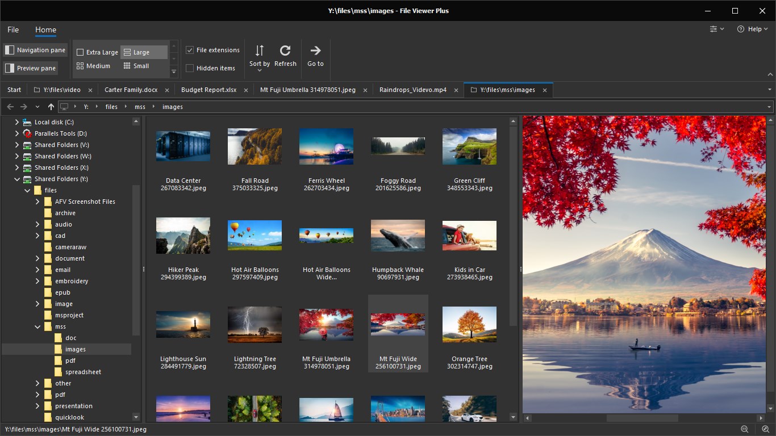
Task: Collapse Shared Folders (Y:) node
Action: pos(17,179)
